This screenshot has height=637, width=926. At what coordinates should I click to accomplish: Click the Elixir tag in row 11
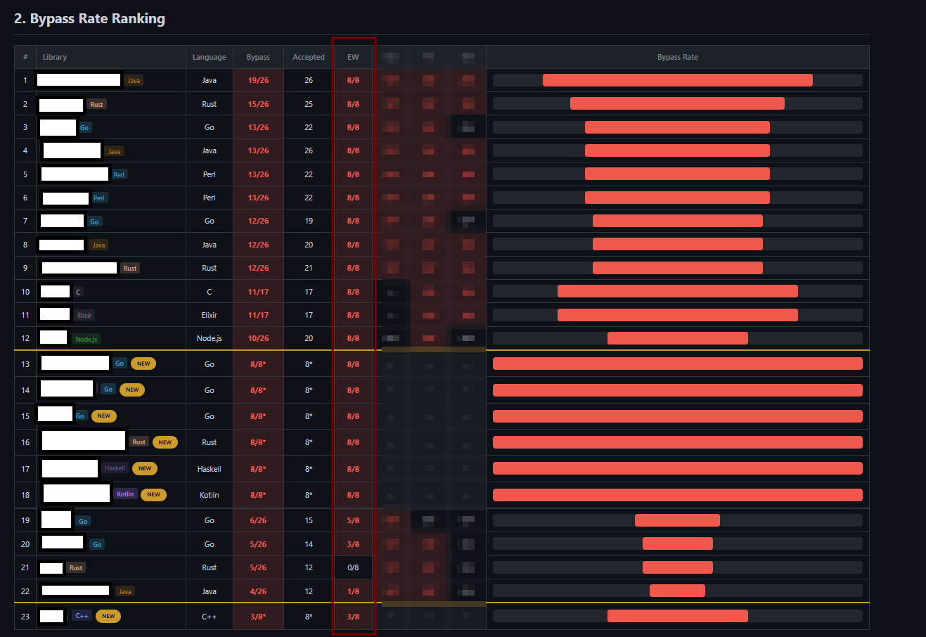(84, 316)
